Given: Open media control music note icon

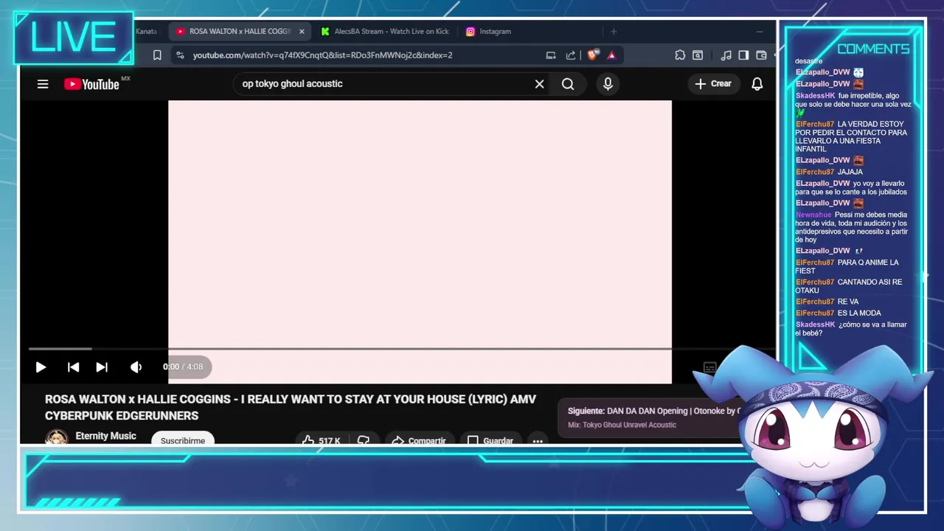Looking at the screenshot, I should [x=726, y=55].
